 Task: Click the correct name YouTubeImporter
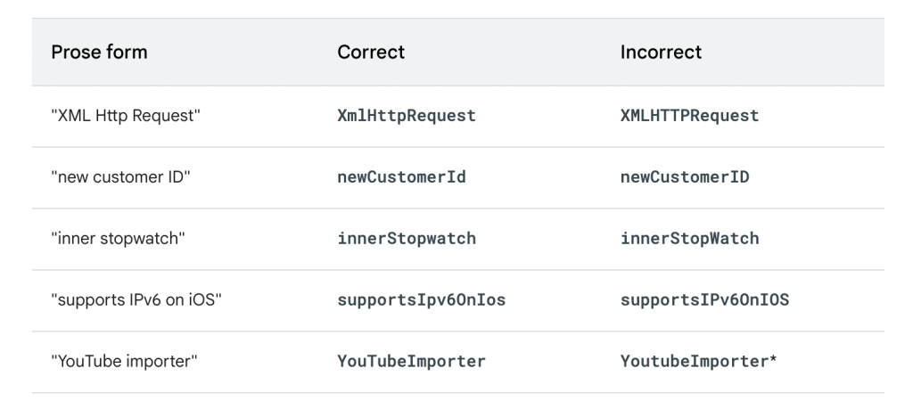(x=411, y=362)
